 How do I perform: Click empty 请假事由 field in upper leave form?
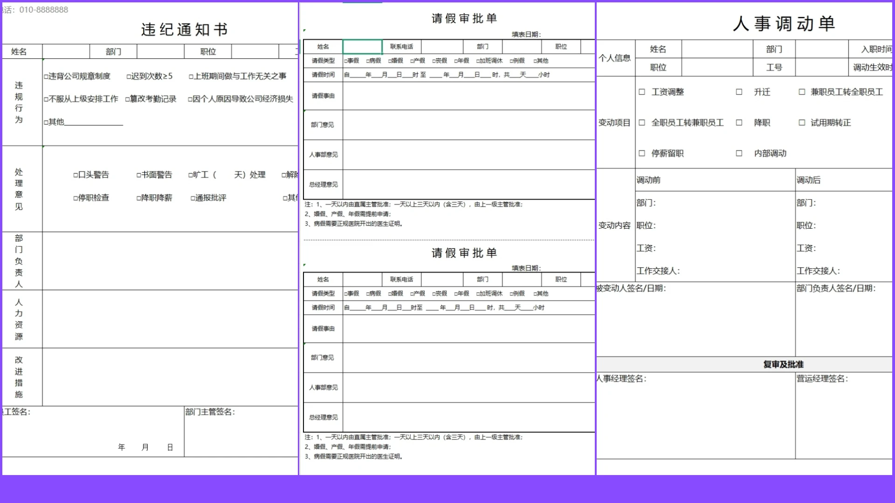pyautogui.click(x=468, y=95)
